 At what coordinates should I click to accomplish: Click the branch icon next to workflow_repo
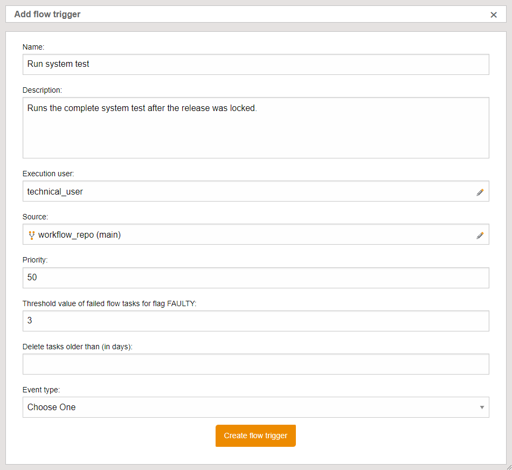click(x=31, y=234)
